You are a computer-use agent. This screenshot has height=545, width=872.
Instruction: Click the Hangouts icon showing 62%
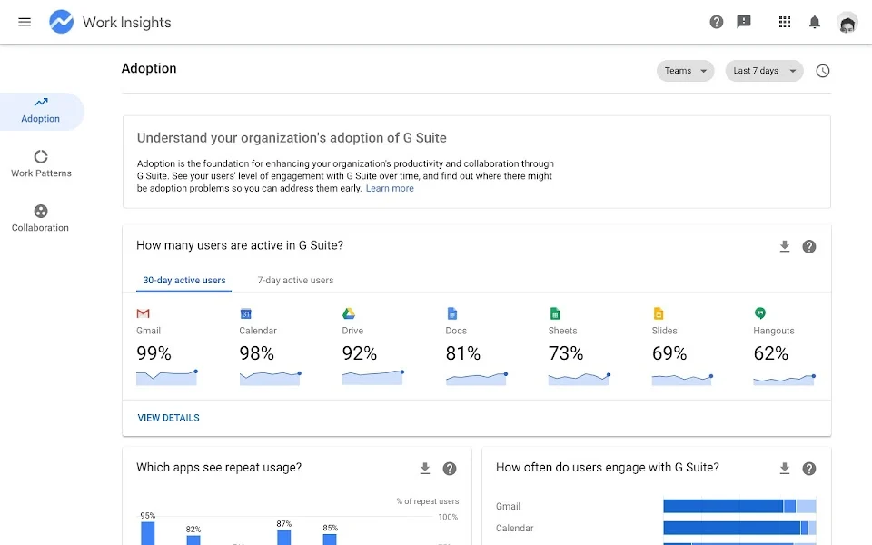(762, 315)
